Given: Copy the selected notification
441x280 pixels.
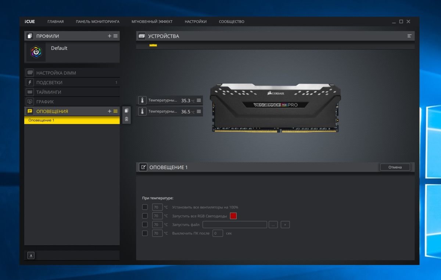Looking at the screenshot, I should [x=126, y=110].
